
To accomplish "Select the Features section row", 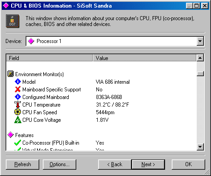I will coord(101,135).
